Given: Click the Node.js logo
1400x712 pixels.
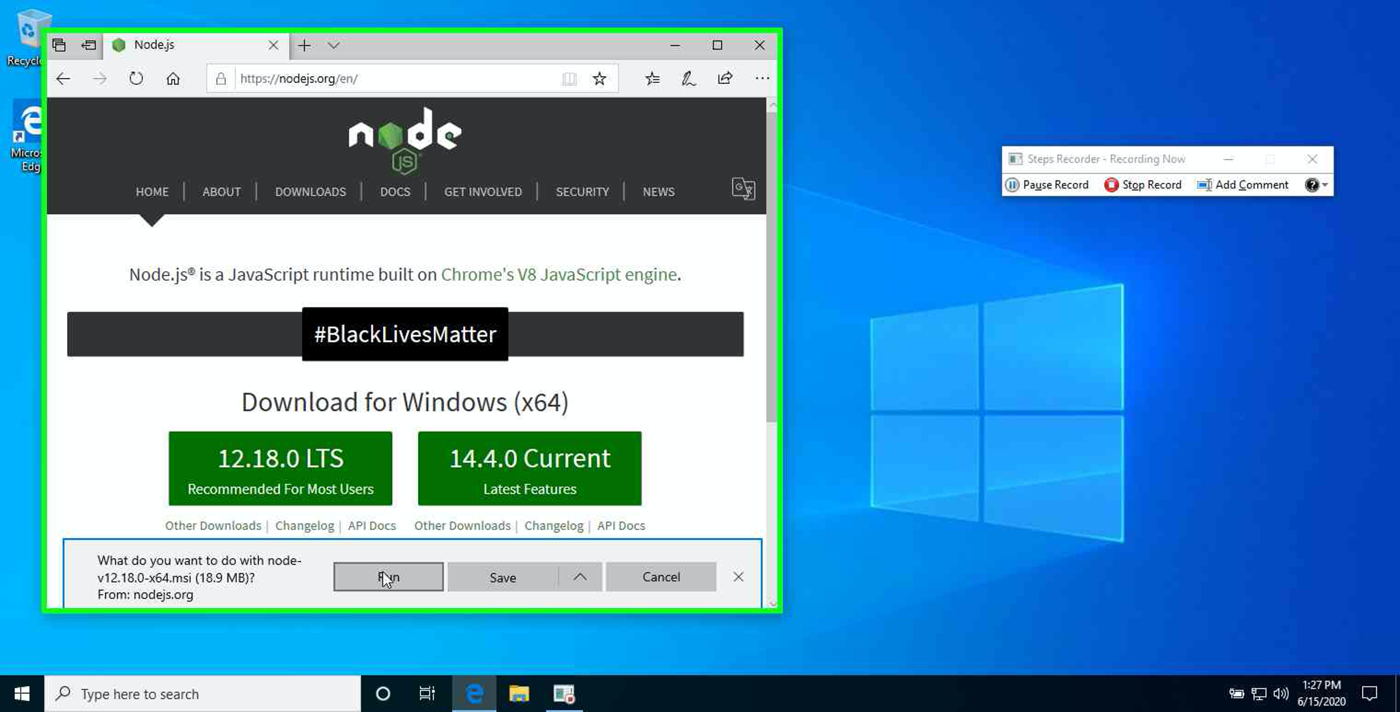Looking at the screenshot, I should [405, 141].
